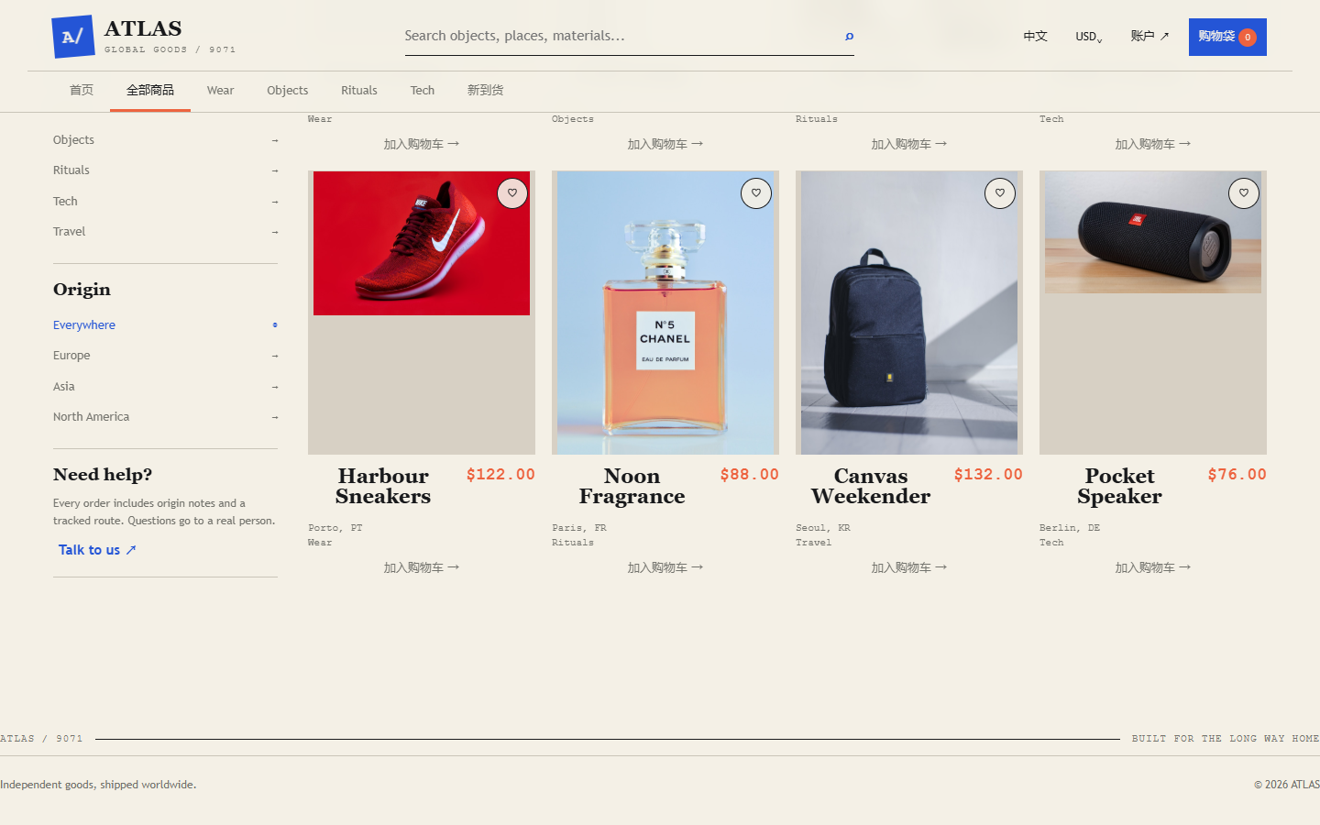The width and height of the screenshot is (1320, 825).
Task: Click the Talk to us link
Action: (97, 550)
